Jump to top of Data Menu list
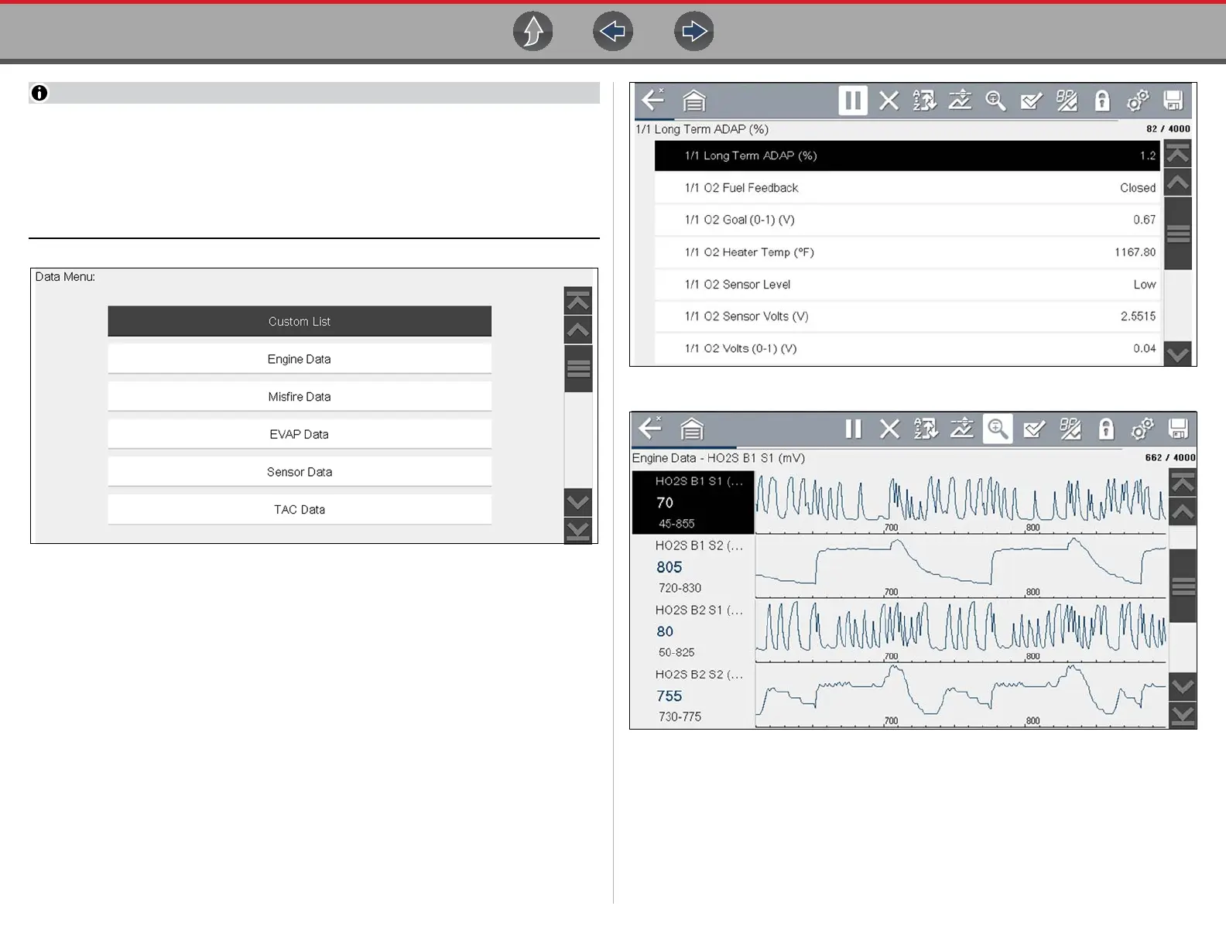This screenshot has width=1226, height=947. pyautogui.click(x=578, y=301)
